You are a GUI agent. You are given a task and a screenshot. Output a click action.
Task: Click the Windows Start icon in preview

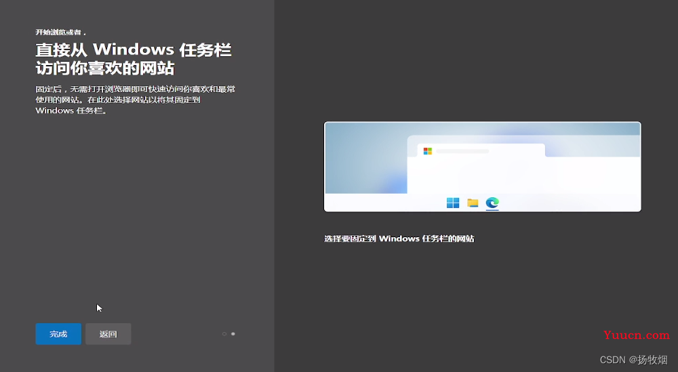(x=453, y=203)
